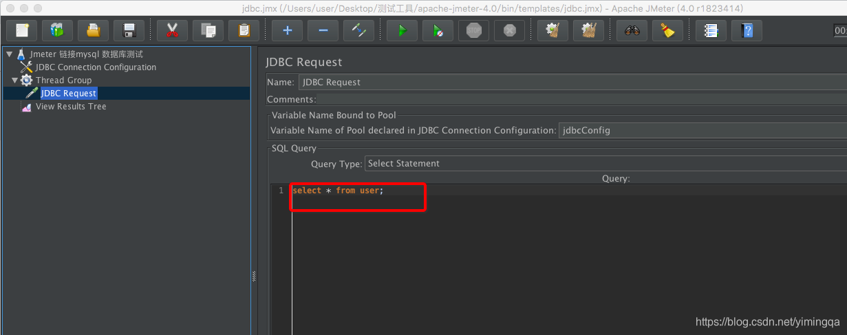The width and height of the screenshot is (847, 335).
Task: Collapse all nodes with minus icon
Action: point(323,30)
